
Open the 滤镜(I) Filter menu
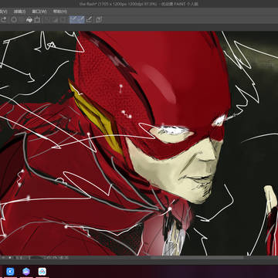tap(19, 12)
